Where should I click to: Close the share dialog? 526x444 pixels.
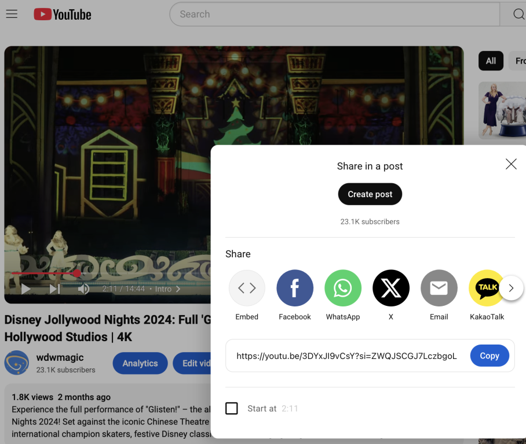click(x=511, y=164)
